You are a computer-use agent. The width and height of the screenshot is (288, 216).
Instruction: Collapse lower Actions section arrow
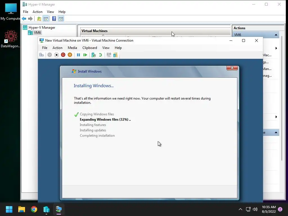tap(276, 132)
